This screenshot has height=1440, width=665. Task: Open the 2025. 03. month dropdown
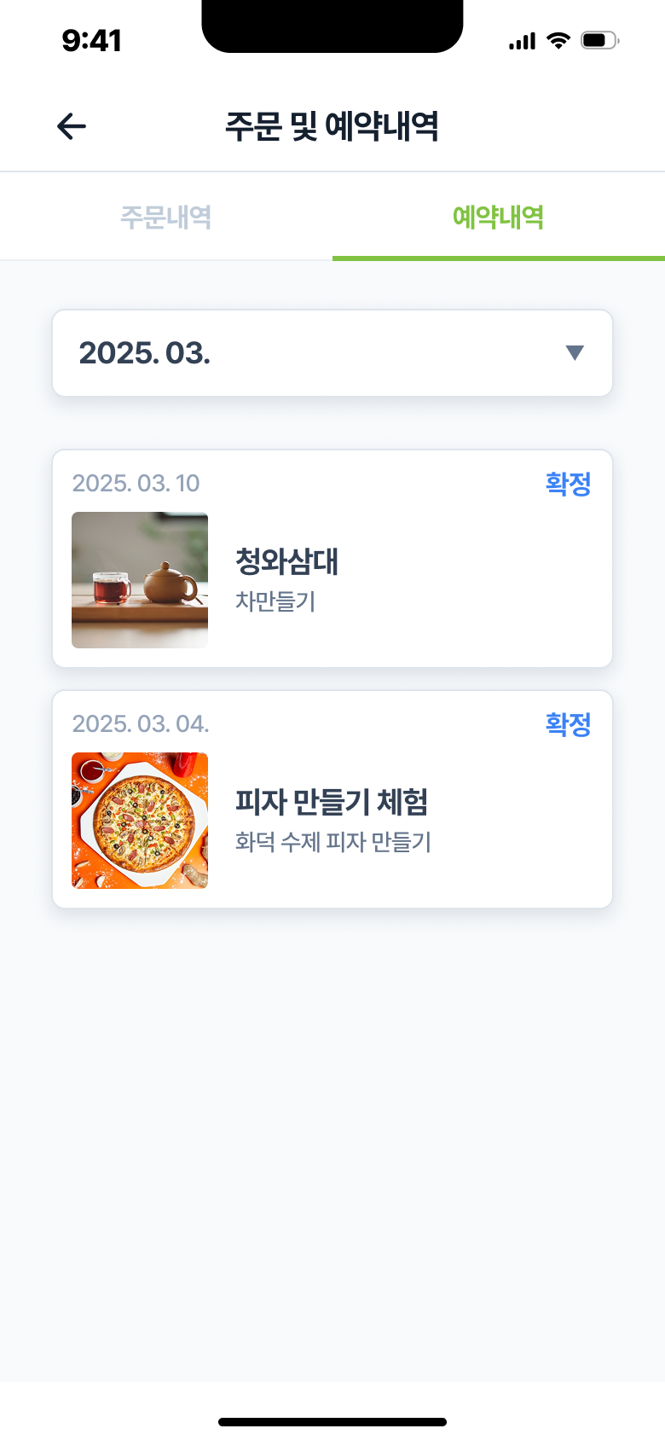point(332,353)
